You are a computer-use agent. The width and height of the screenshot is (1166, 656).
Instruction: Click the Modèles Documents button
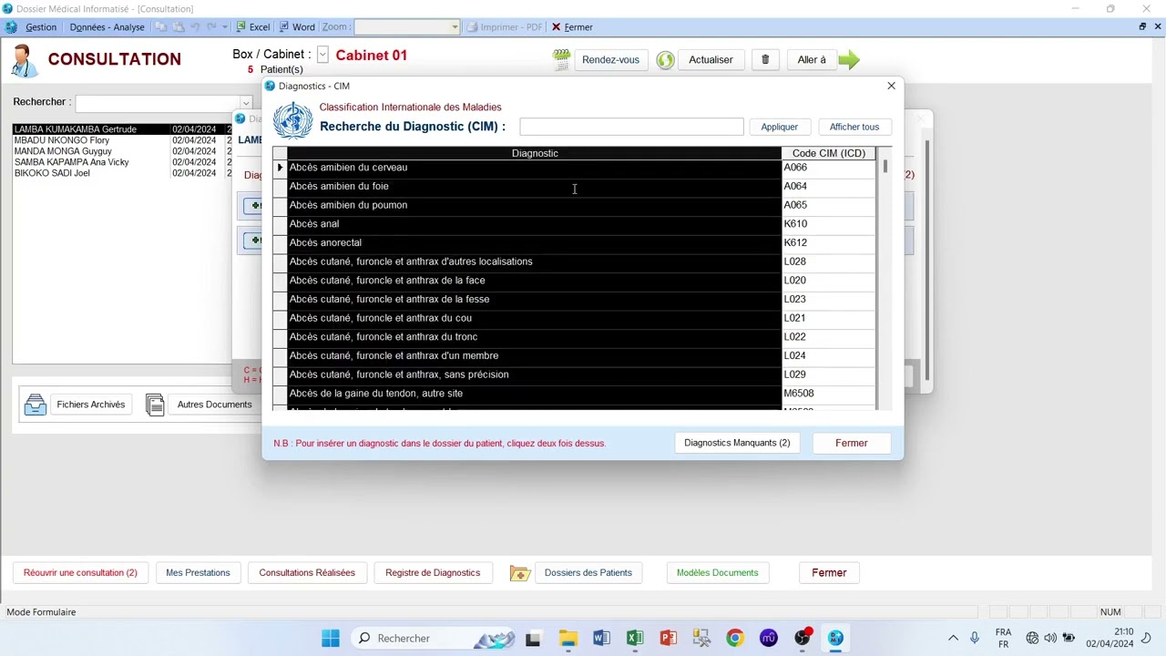coord(717,573)
